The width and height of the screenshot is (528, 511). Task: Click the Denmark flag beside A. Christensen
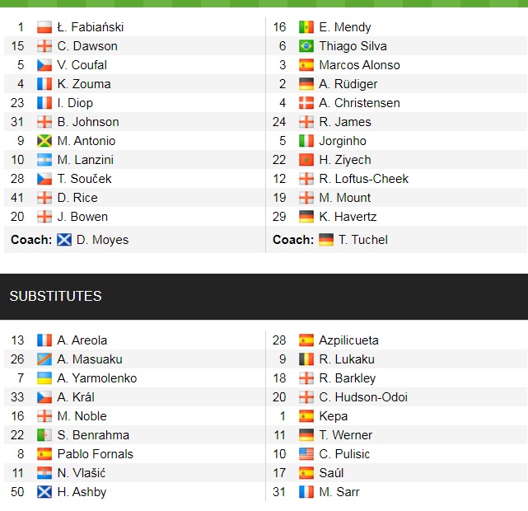[x=306, y=103]
